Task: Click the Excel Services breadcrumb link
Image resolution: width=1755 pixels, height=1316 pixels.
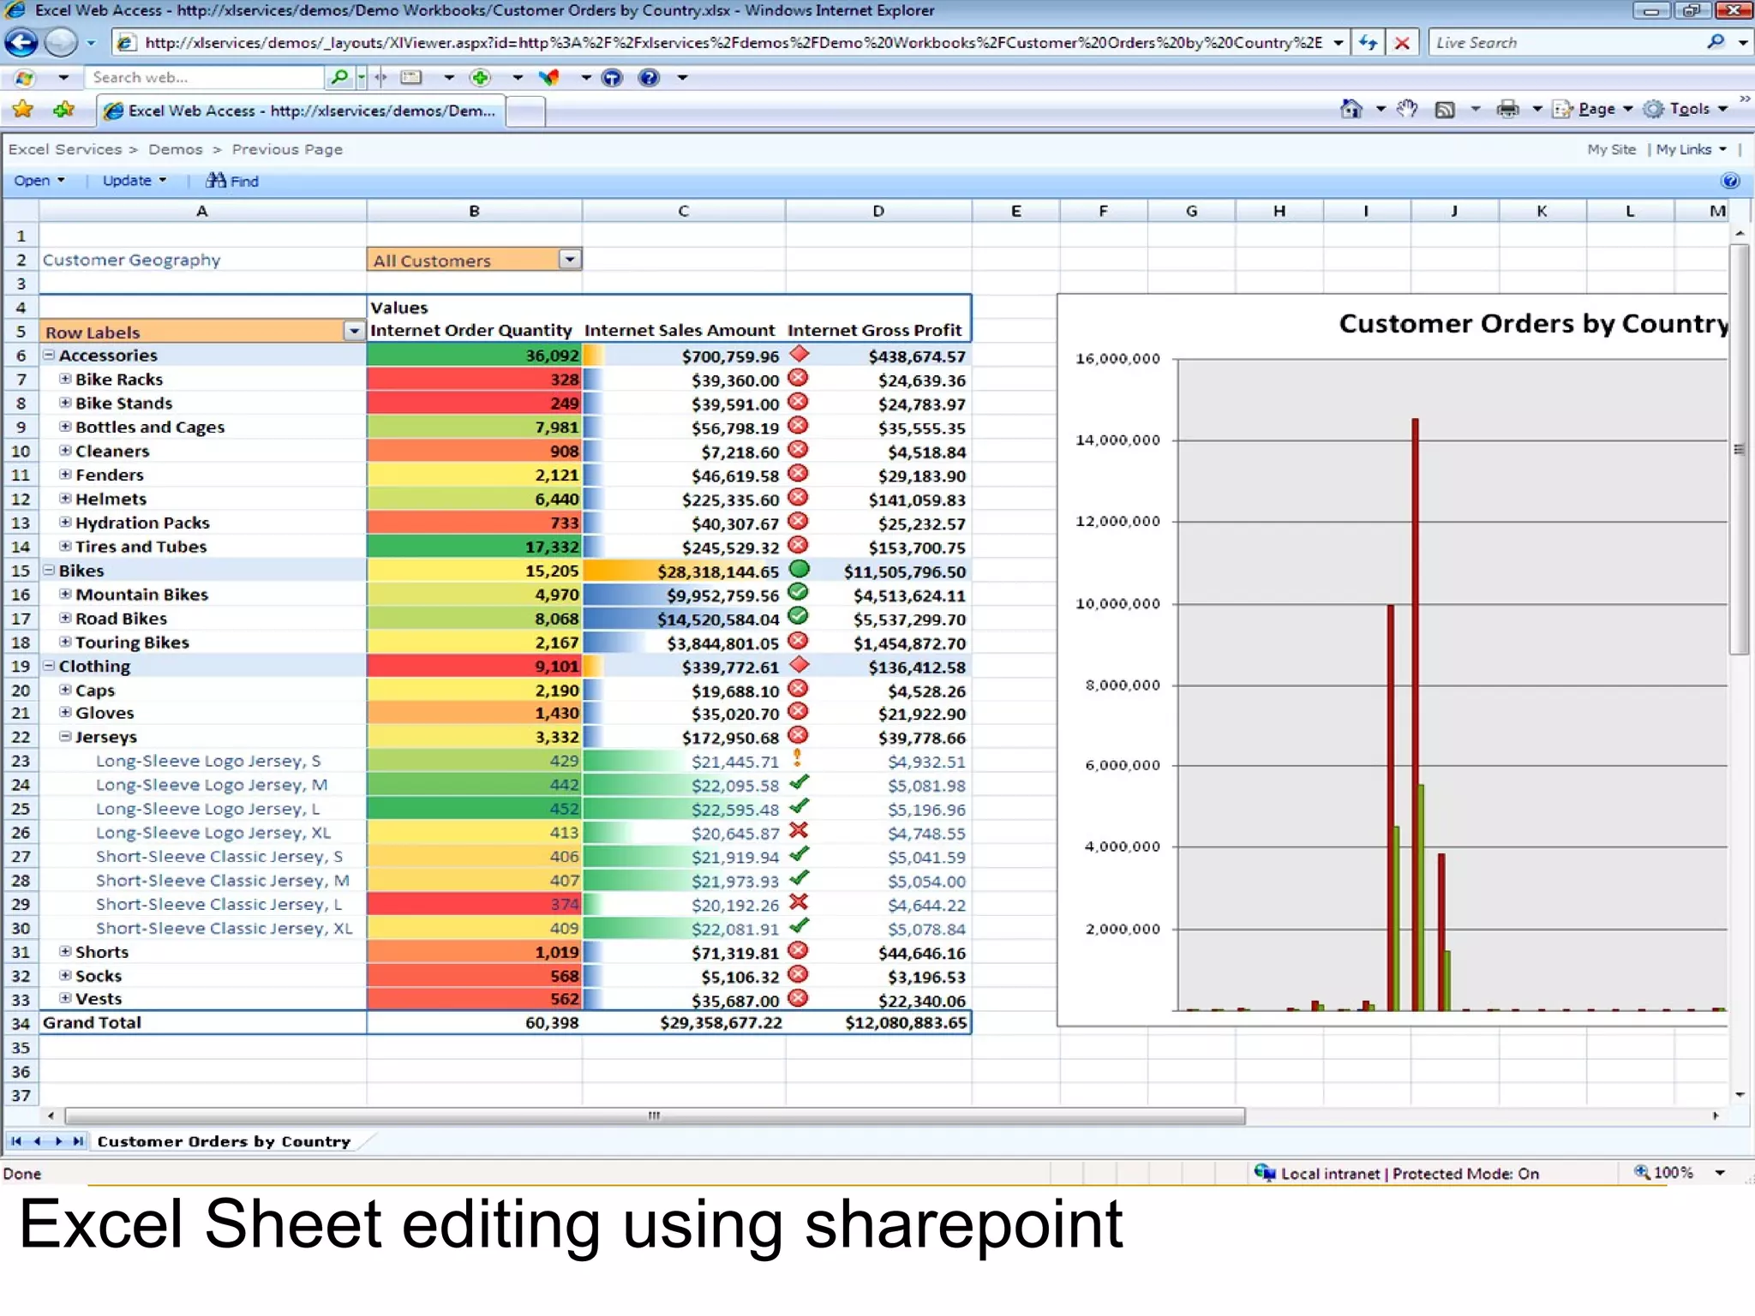Action: coord(65,149)
